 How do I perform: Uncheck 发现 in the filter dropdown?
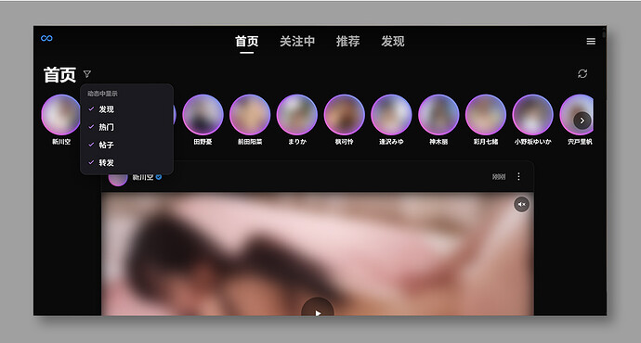pyautogui.click(x=126, y=109)
